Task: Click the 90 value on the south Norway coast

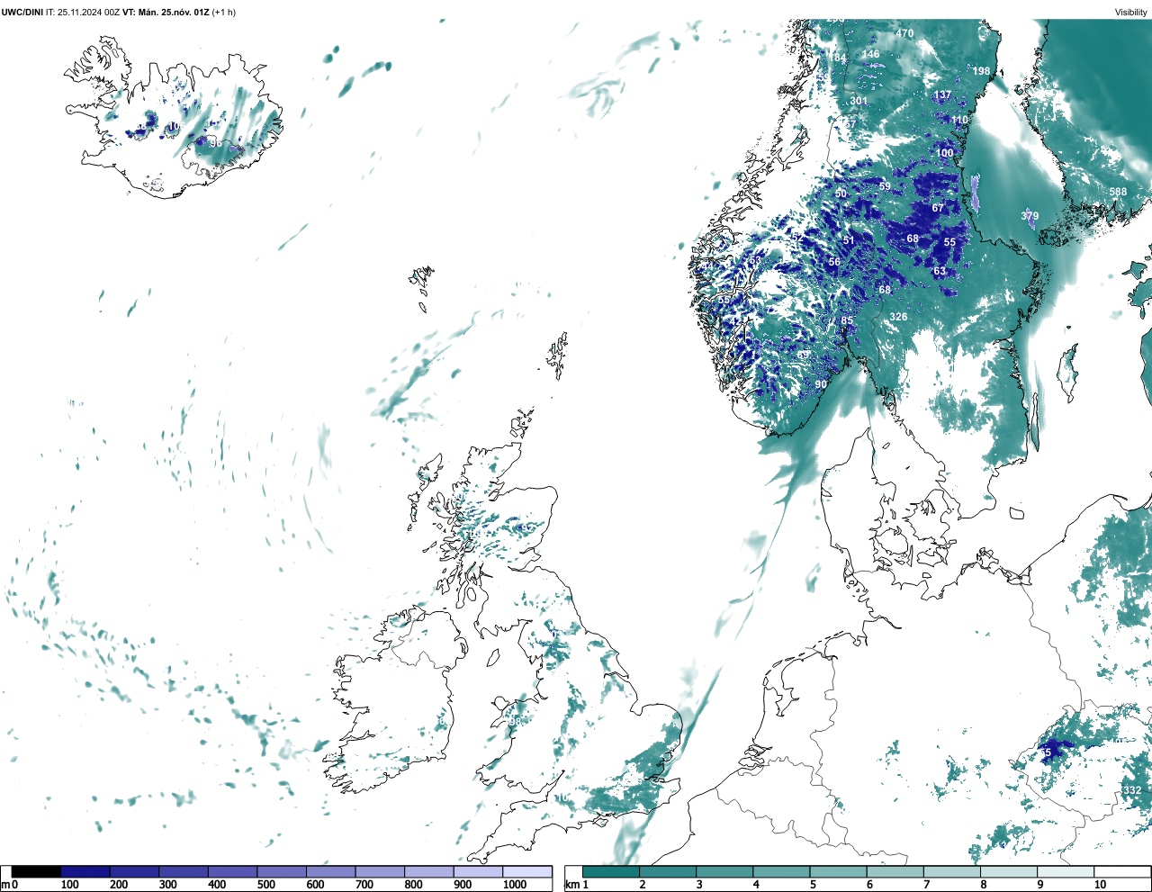Action: point(821,384)
